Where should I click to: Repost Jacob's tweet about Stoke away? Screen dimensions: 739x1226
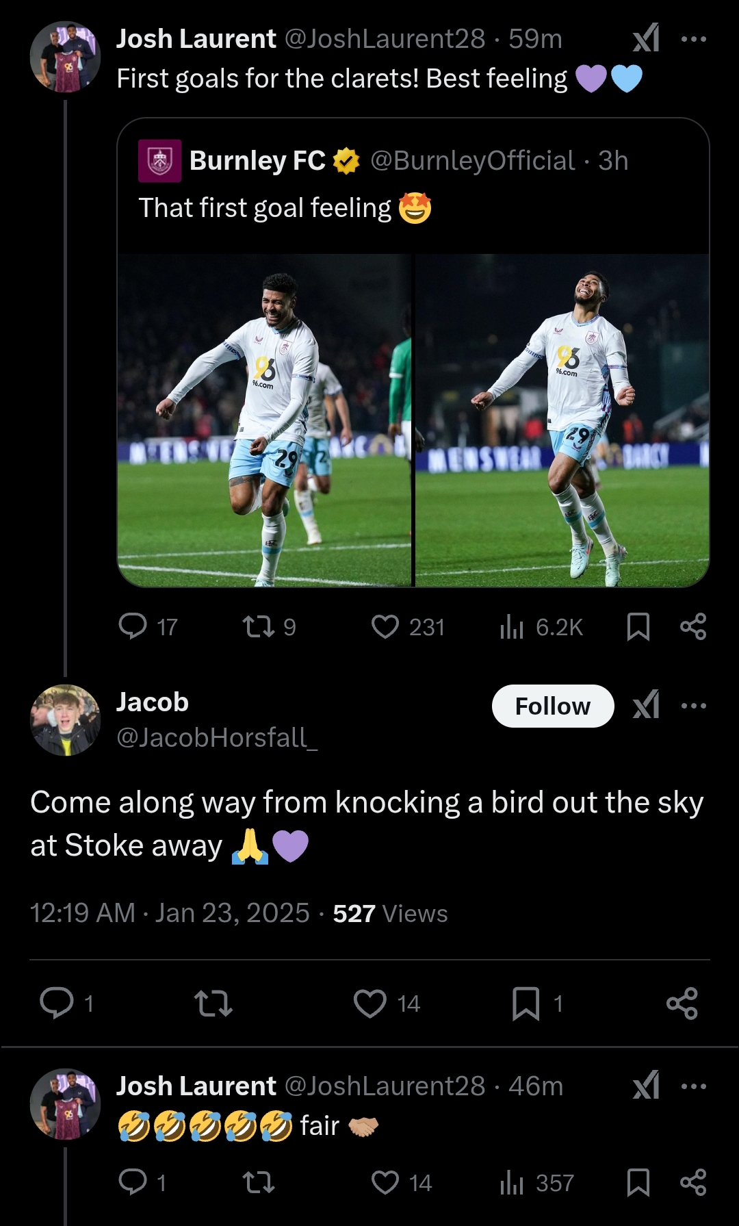(213, 1004)
